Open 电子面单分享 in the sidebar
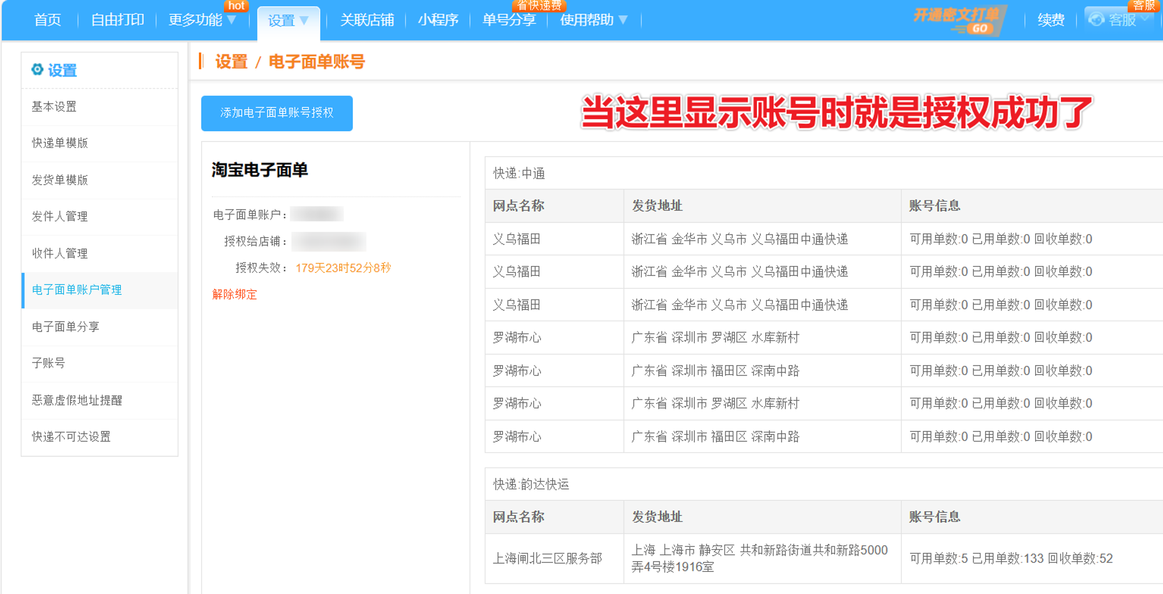 tap(99, 327)
